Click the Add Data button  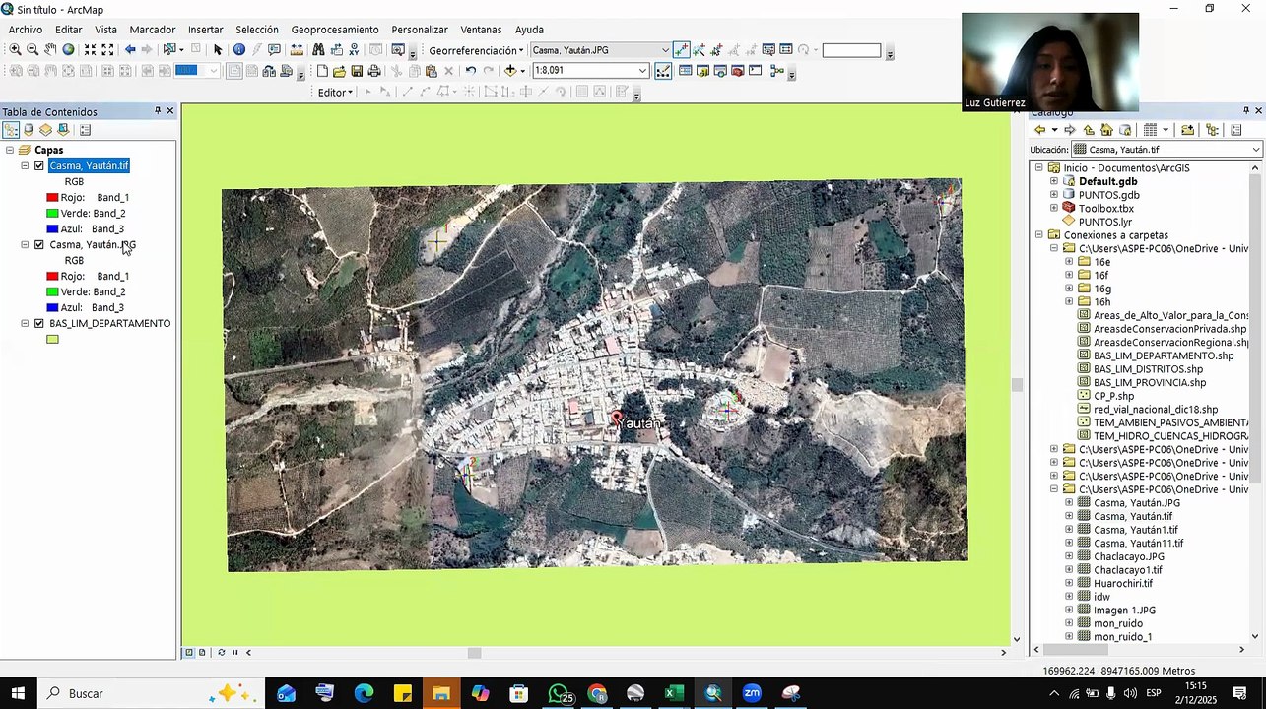[x=509, y=71]
